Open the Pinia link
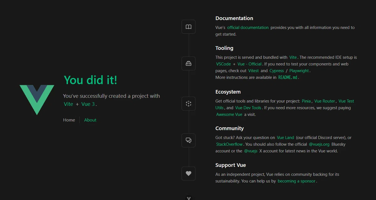The image size is (376, 200). coord(306,101)
